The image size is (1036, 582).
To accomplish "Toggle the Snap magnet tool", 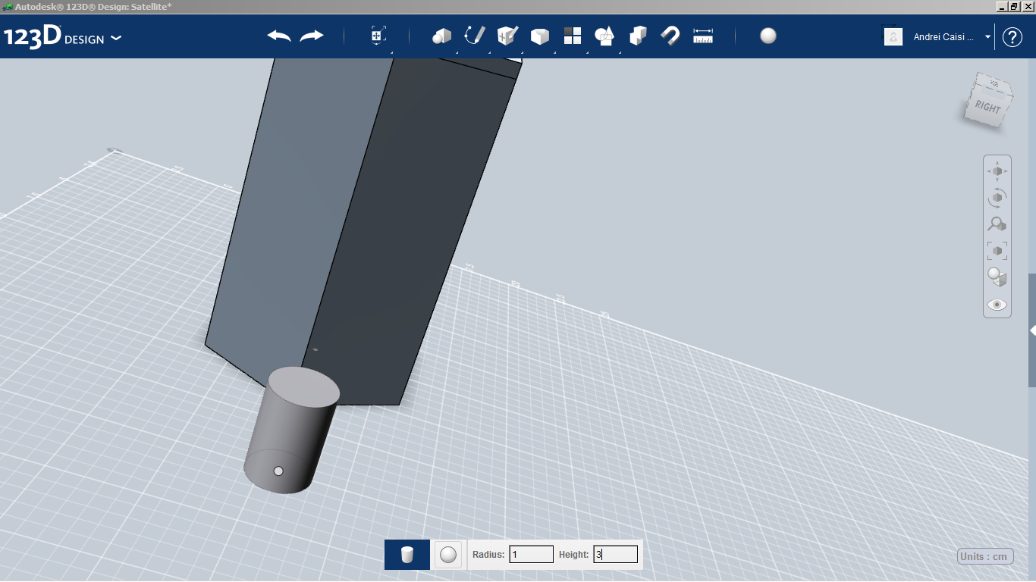I will click(x=670, y=36).
